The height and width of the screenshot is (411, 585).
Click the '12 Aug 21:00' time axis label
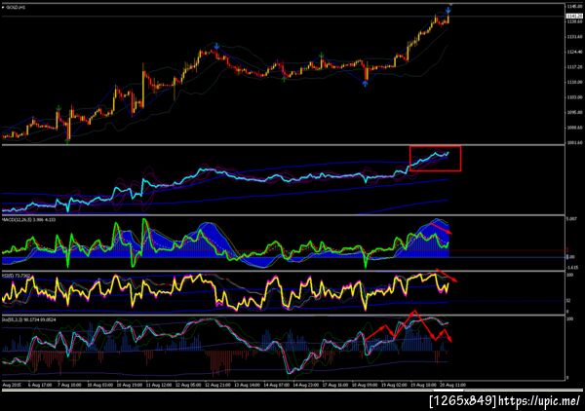pyautogui.click(x=217, y=385)
